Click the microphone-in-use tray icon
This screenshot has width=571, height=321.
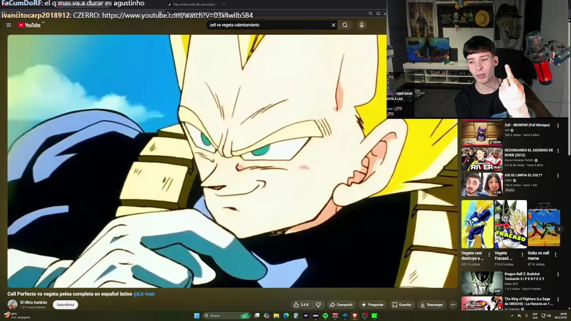[526, 316]
